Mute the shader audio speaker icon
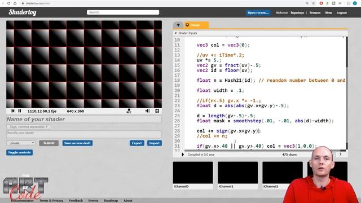The image size is (361, 203). tap(147, 111)
